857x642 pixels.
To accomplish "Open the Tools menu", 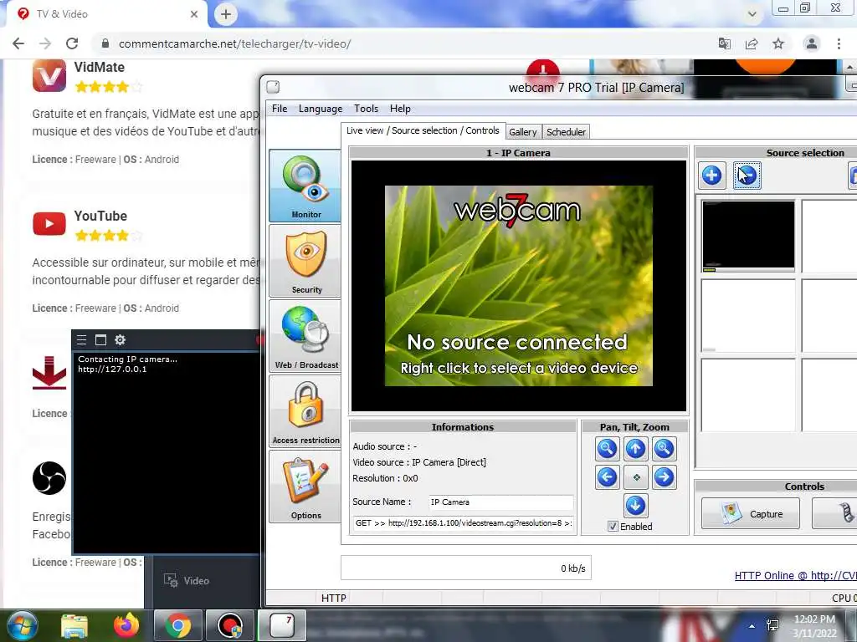I will [x=366, y=109].
